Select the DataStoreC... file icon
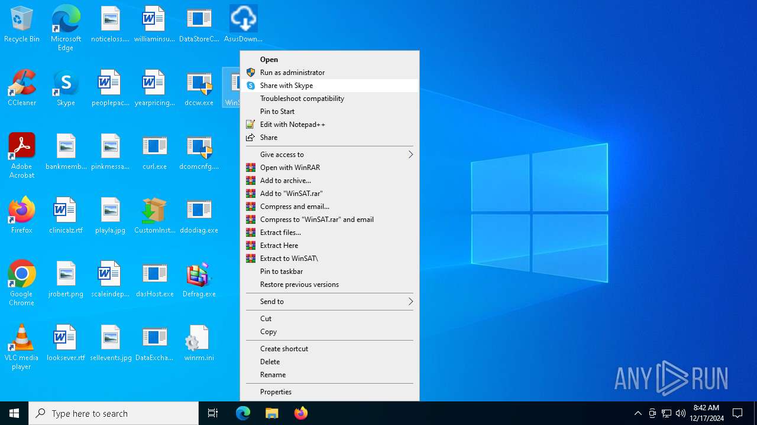The image size is (757, 425). (199, 24)
